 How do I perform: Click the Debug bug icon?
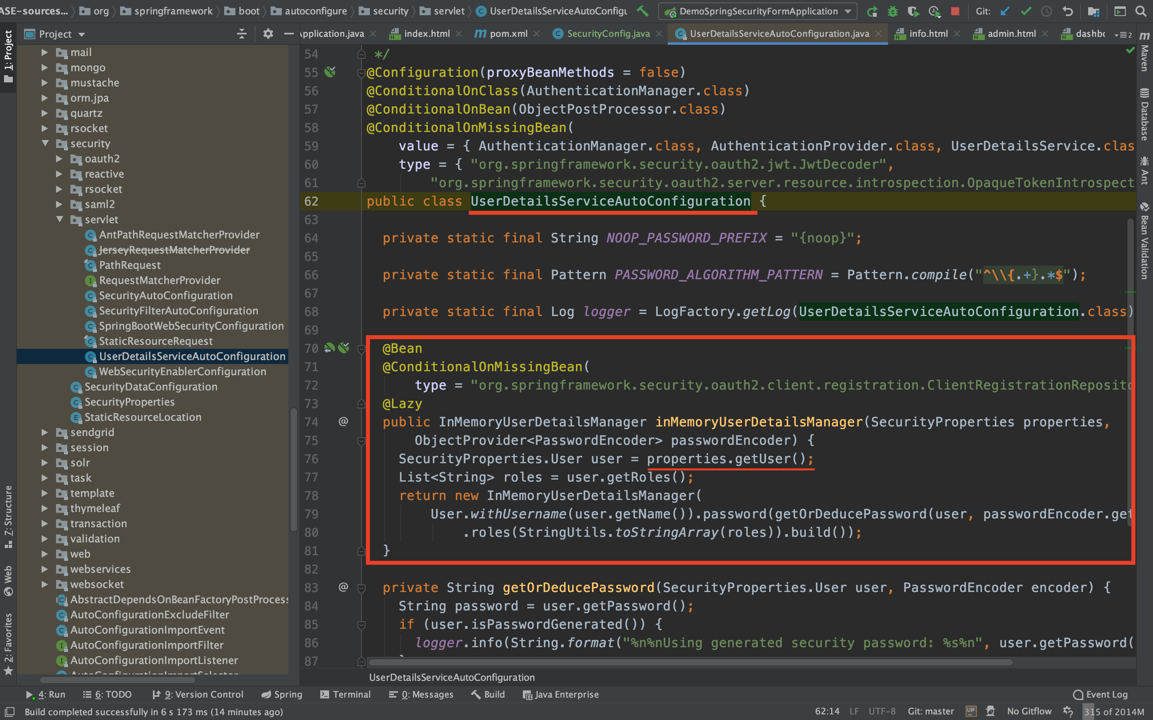[892, 11]
